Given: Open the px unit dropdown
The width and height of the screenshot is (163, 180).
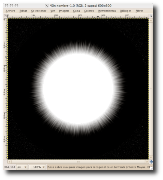Looking at the screenshot, I should pyautogui.click(x=22, y=167).
